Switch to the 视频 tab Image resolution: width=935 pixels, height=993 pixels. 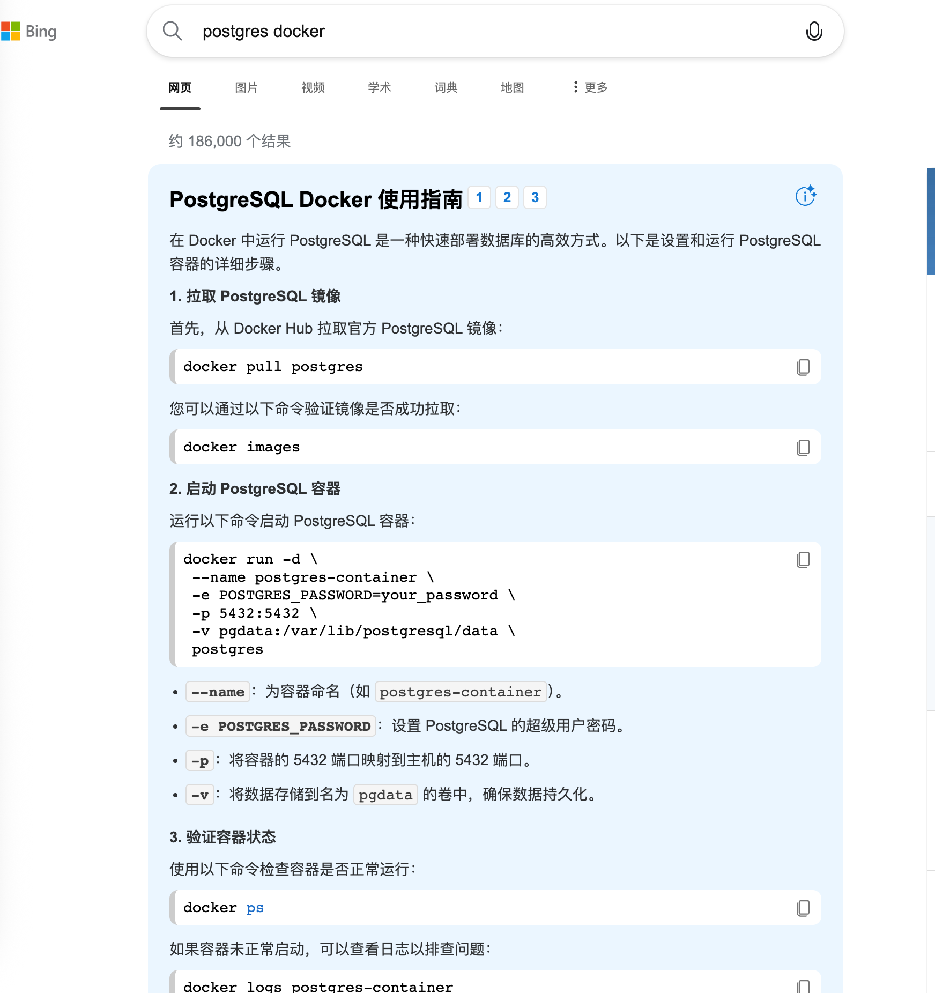pos(313,87)
